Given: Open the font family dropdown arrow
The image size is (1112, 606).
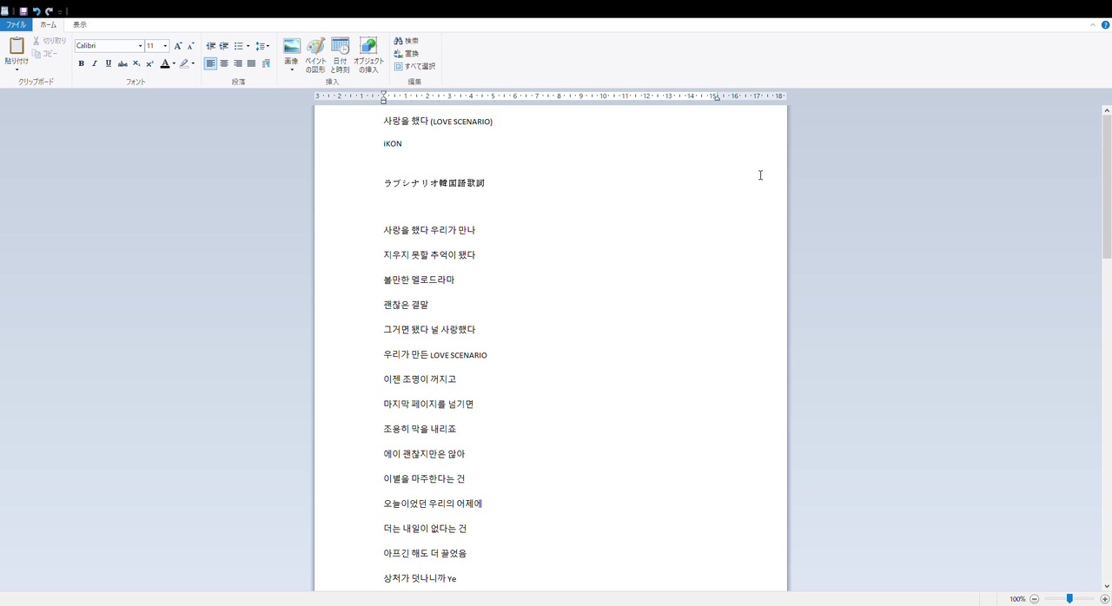Looking at the screenshot, I should coord(140,46).
